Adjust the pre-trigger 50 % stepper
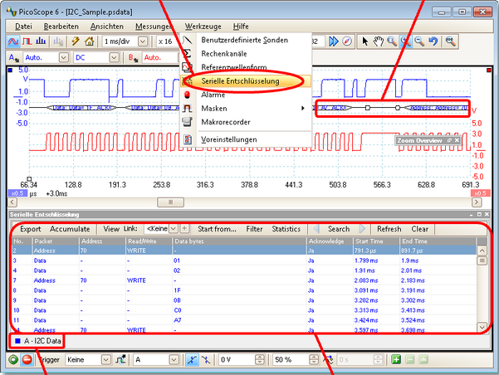This screenshot has height=375, width=499. (314, 360)
